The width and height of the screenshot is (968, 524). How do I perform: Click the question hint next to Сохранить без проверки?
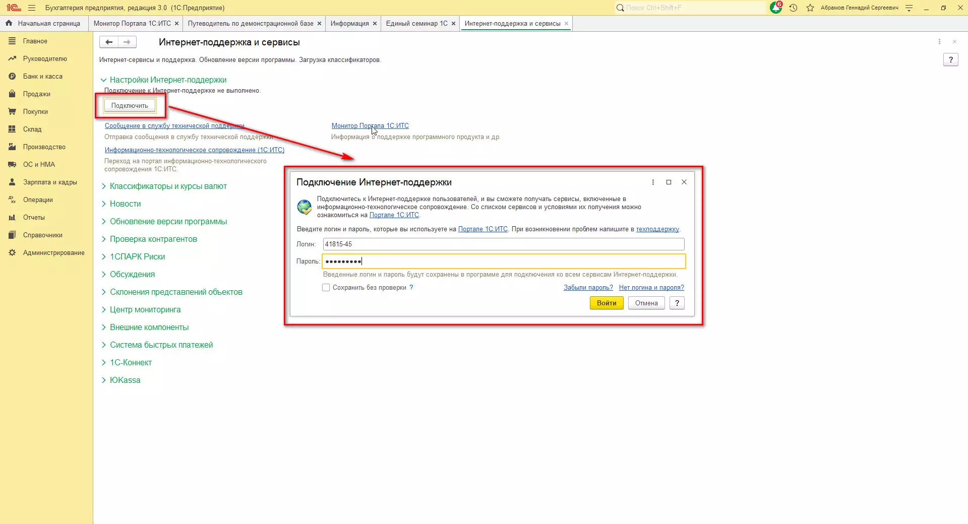(x=411, y=287)
